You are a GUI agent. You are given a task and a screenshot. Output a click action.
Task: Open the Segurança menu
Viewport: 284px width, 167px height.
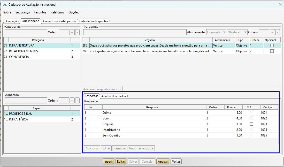(22, 12)
